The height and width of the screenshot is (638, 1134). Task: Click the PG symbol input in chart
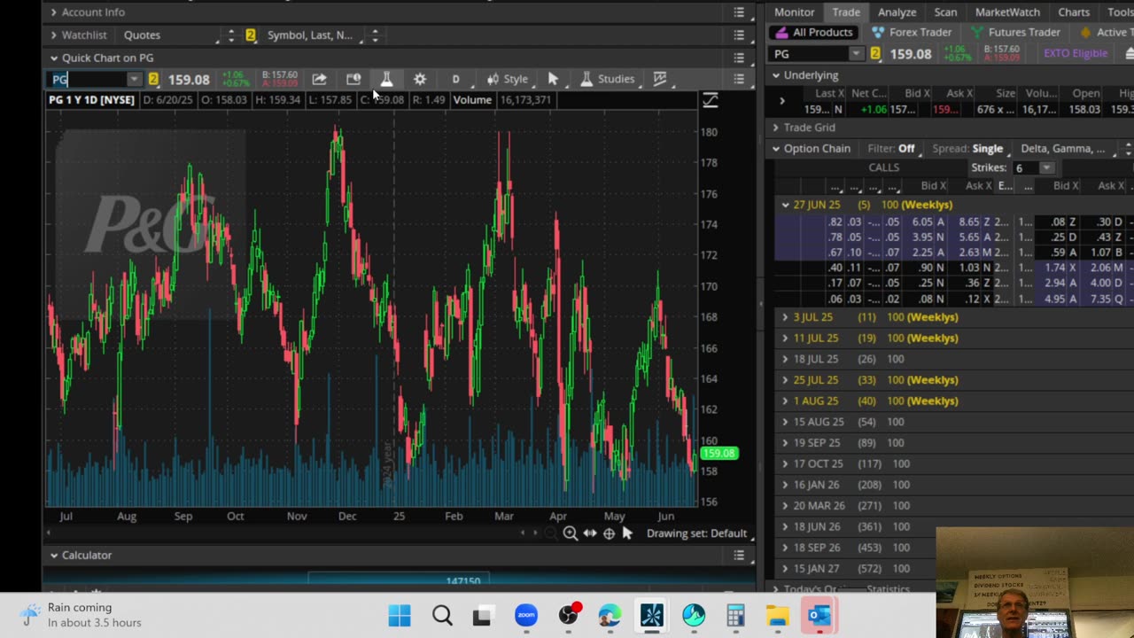[x=89, y=79]
